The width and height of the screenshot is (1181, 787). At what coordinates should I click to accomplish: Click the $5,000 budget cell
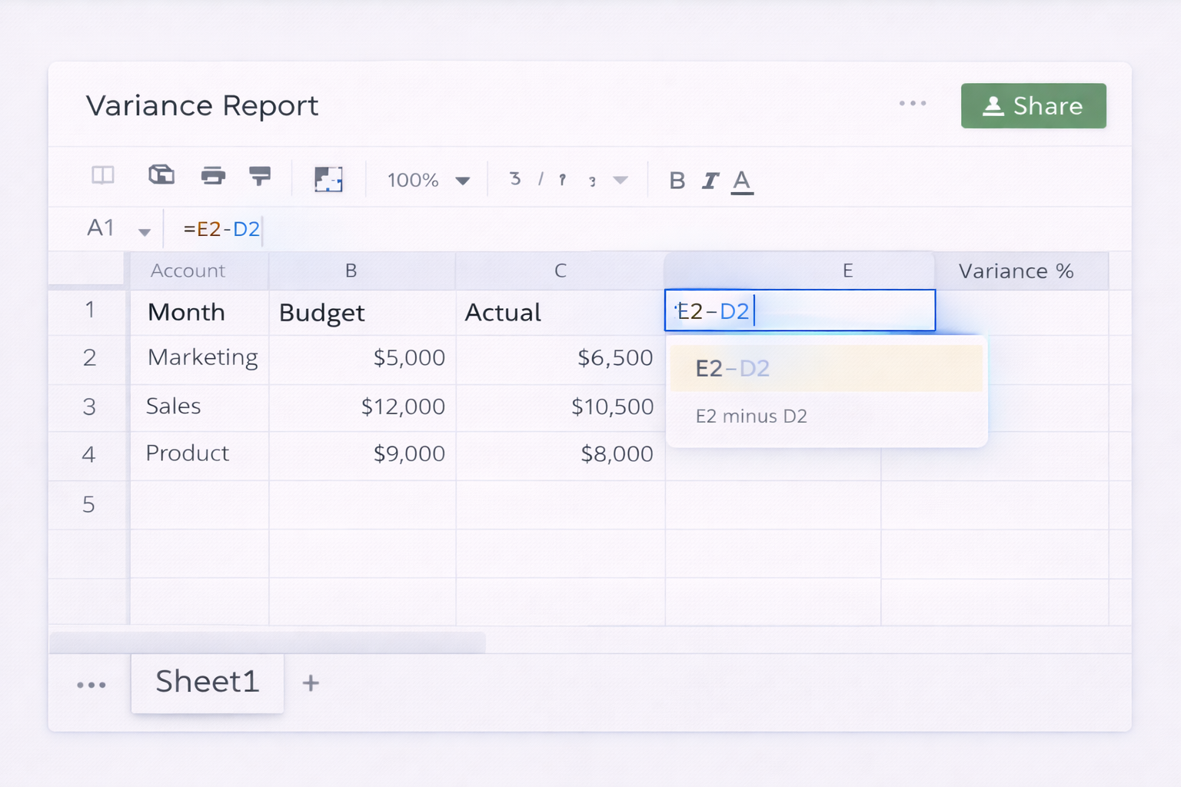click(362, 359)
